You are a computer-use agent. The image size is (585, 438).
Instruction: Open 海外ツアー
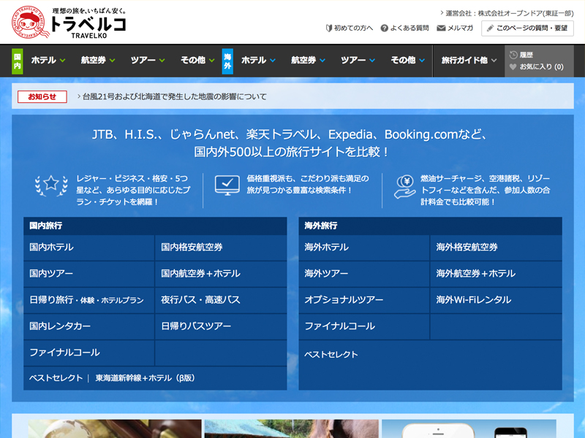click(x=363, y=274)
